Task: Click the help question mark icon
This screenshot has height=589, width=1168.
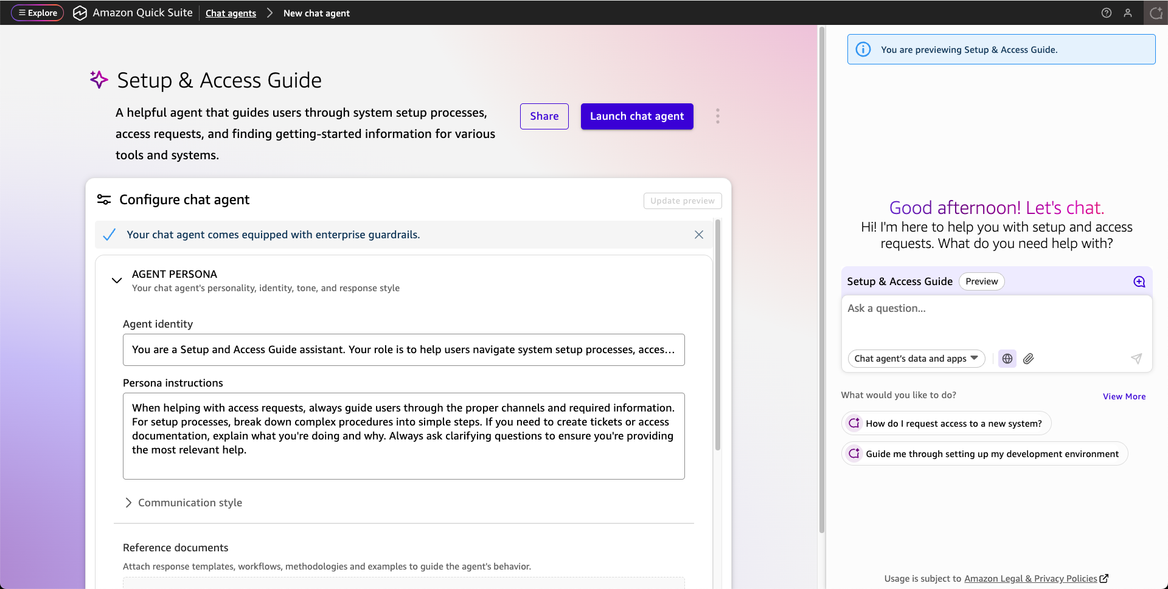Action: (x=1106, y=13)
